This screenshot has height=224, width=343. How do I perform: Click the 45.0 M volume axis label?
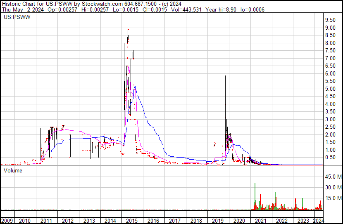point(333,177)
